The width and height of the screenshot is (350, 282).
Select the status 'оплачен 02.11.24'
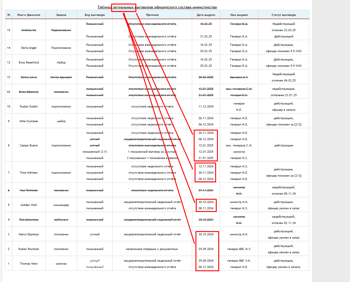point(284,223)
